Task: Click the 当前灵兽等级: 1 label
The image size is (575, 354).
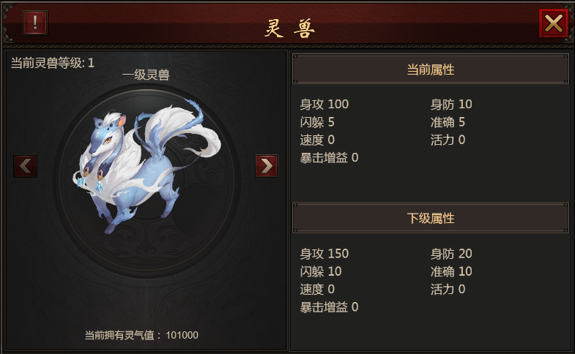Action: tap(53, 63)
